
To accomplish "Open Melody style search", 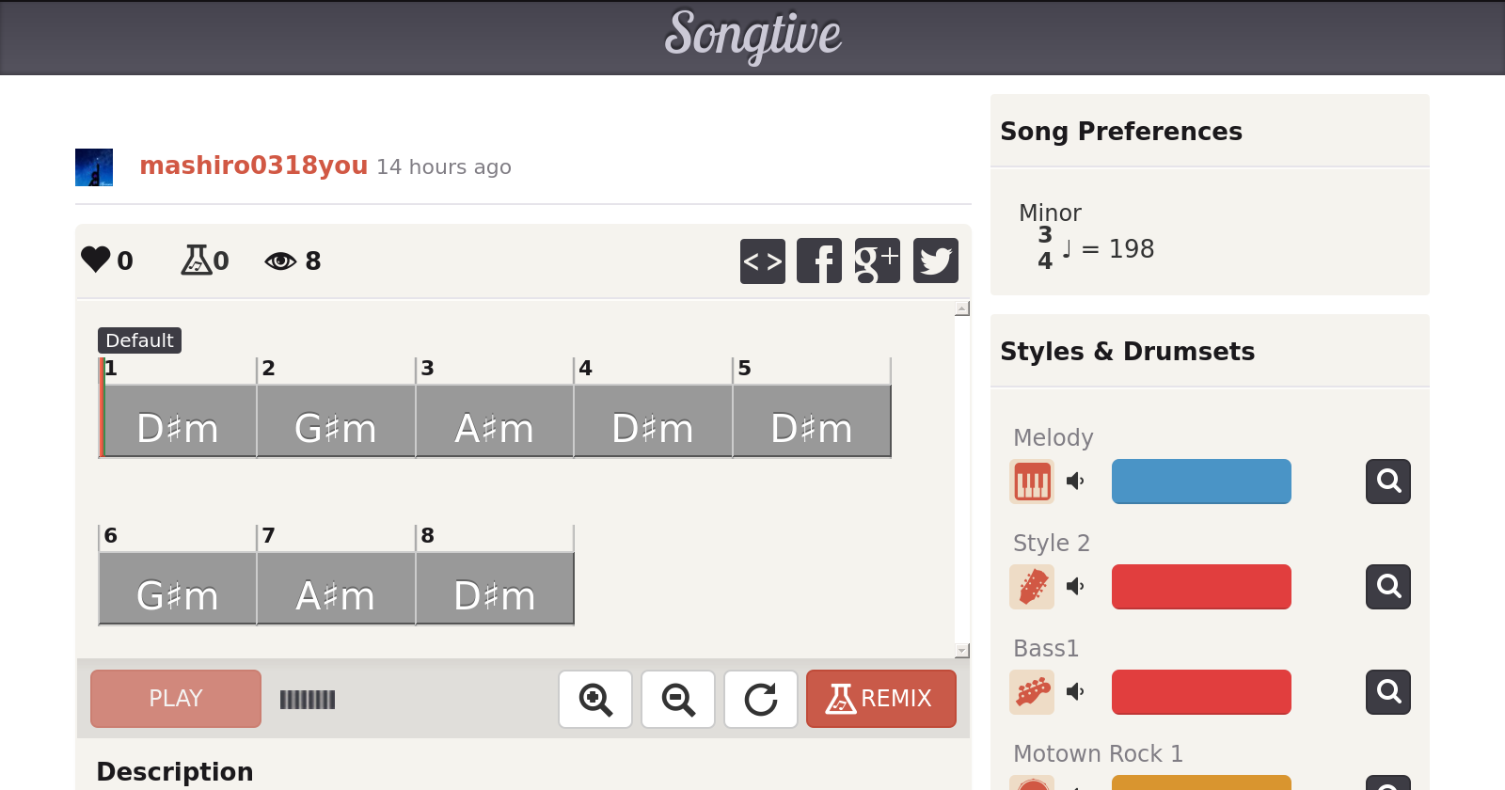I will point(1388,482).
